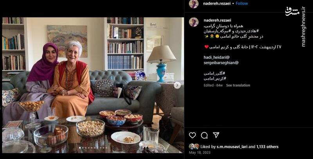Screen dimensions: 313x159
Task: Follow nadereh.rezaei
Action: pyautogui.click(x=242, y=4)
